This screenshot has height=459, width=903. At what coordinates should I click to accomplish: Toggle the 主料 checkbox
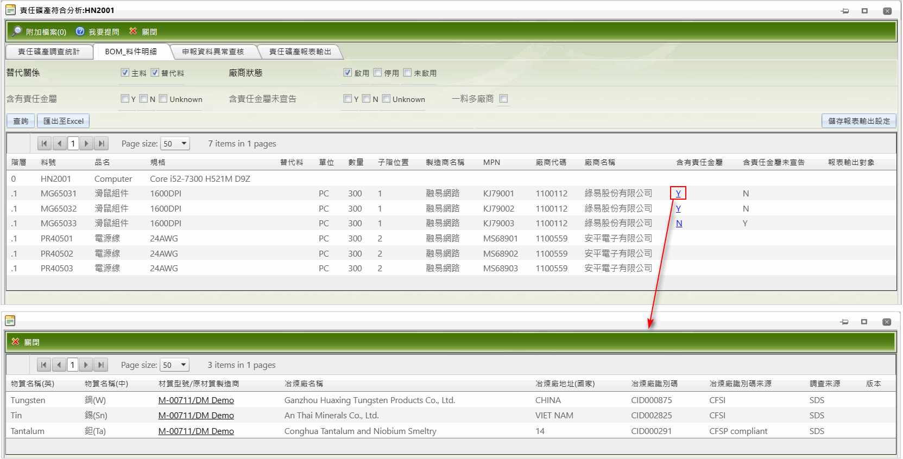(x=125, y=72)
